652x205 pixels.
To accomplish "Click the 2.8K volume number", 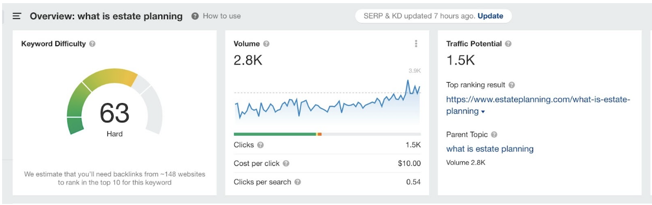I will [248, 60].
